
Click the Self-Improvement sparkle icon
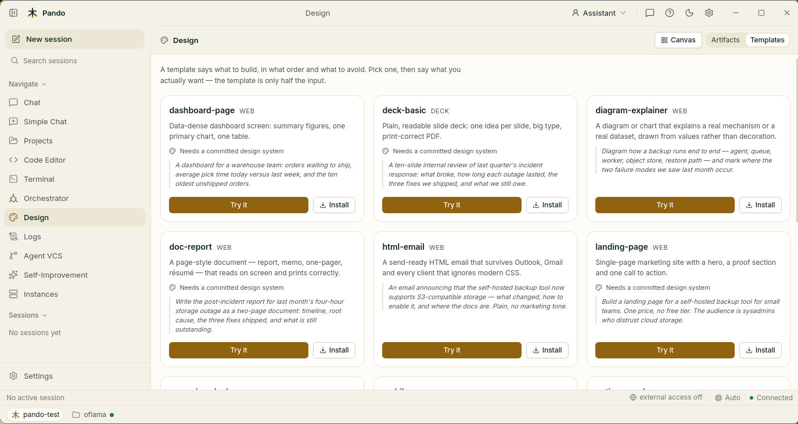pos(13,275)
